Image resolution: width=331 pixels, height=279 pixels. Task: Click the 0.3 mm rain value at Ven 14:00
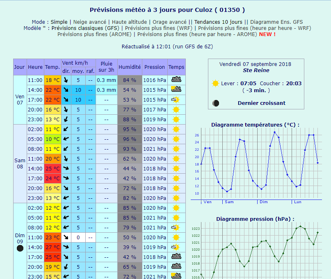coord(106,90)
